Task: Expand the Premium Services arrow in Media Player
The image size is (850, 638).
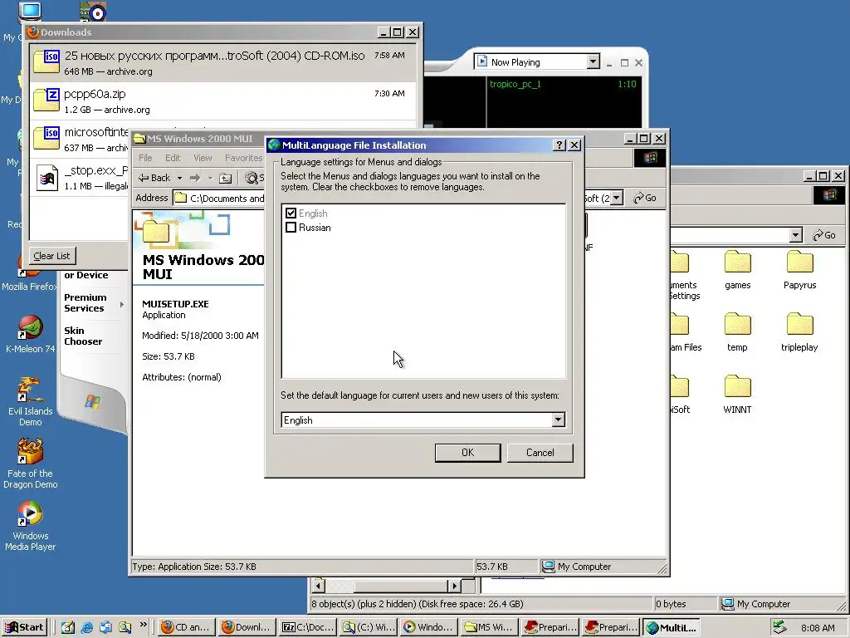Action: point(121,304)
